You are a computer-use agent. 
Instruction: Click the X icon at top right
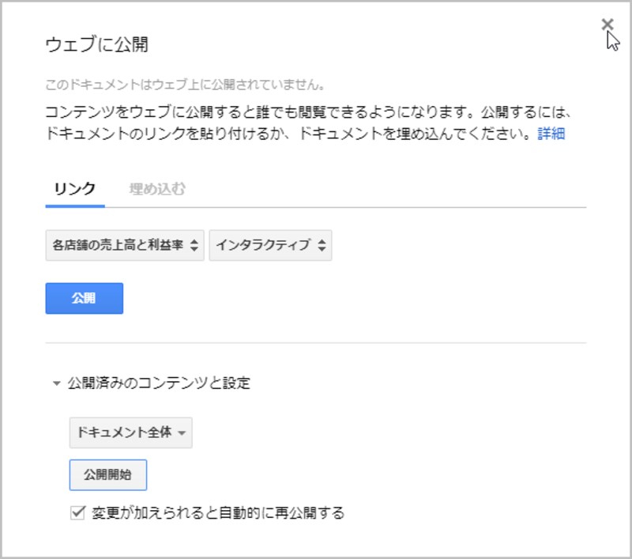click(x=608, y=24)
